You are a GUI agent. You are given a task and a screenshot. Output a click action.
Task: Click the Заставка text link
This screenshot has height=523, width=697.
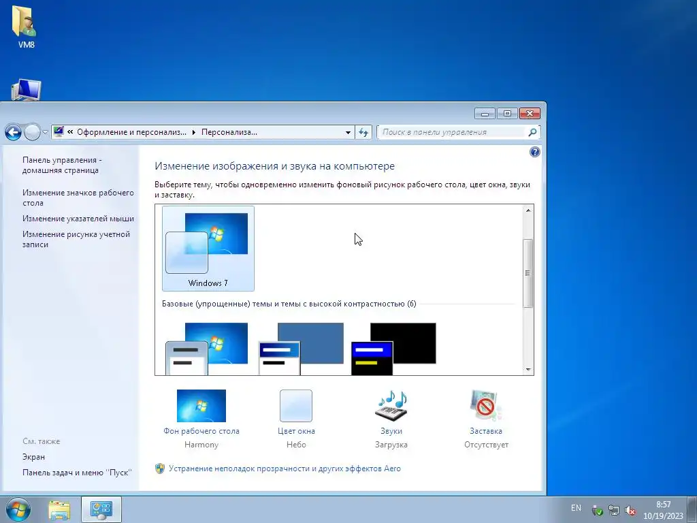coord(486,431)
